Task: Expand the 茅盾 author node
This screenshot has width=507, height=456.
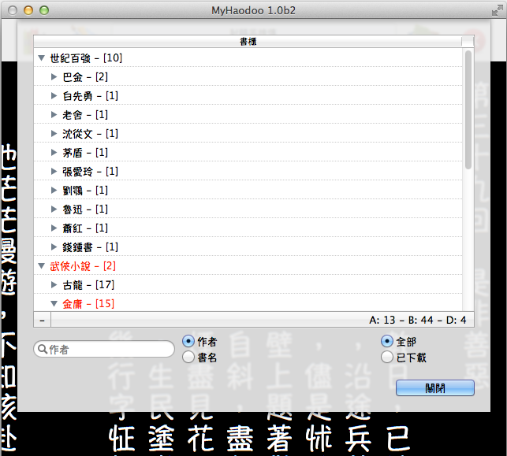Action: click(54, 153)
